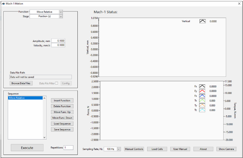Click the Ty orange dotted legend icon
Screen dimensions: 243x158
pyautogui.click(x=202, y=105)
